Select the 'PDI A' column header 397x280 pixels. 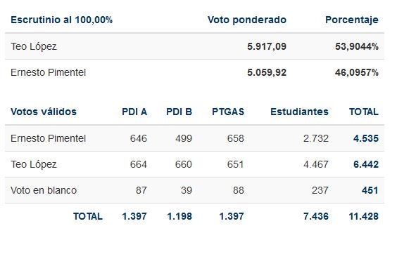coord(134,112)
